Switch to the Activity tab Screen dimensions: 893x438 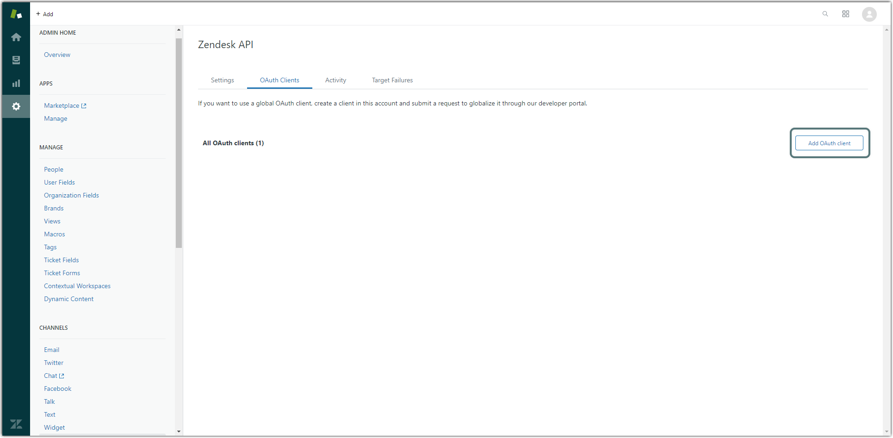[x=335, y=80]
